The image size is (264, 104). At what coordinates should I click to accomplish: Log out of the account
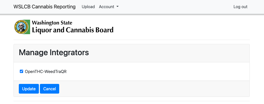coord(240,7)
